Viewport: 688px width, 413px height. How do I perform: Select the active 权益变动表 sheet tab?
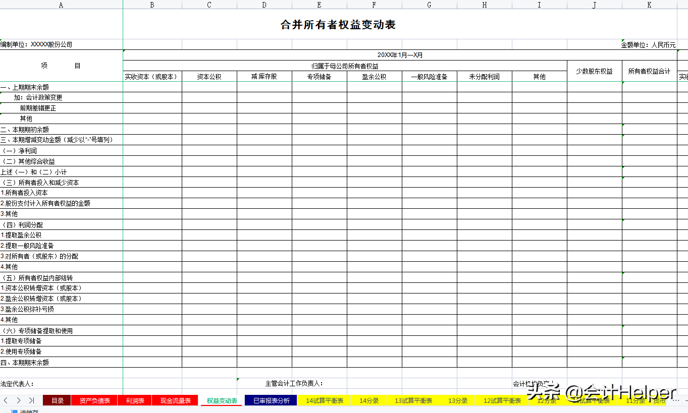pos(221,400)
